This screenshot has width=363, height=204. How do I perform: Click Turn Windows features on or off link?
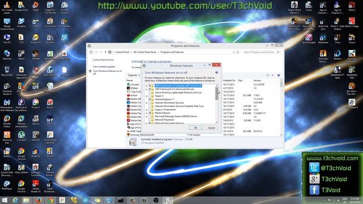[x=107, y=72]
